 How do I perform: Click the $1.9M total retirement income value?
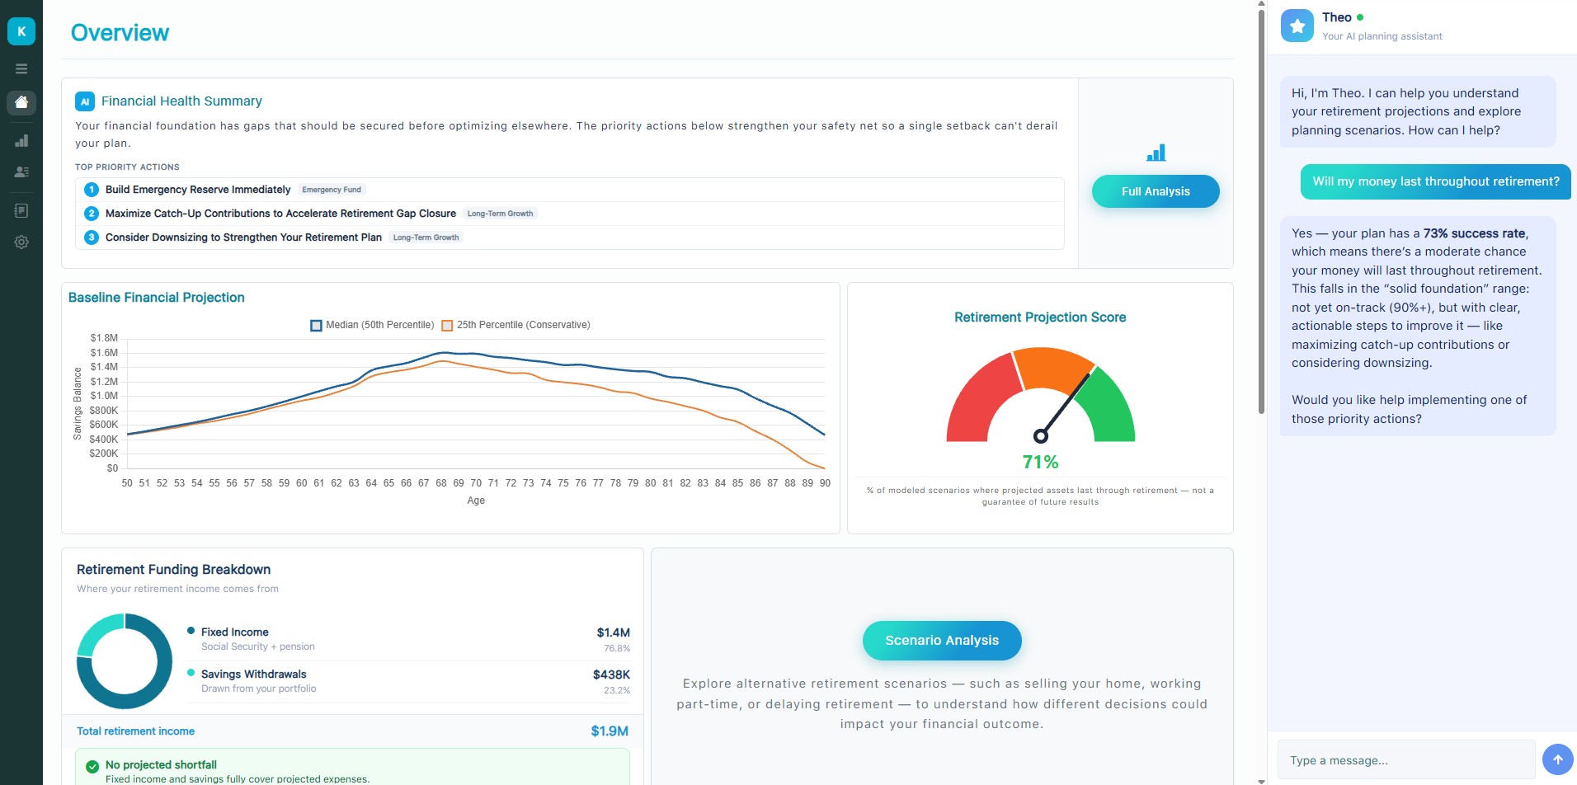pos(610,731)
